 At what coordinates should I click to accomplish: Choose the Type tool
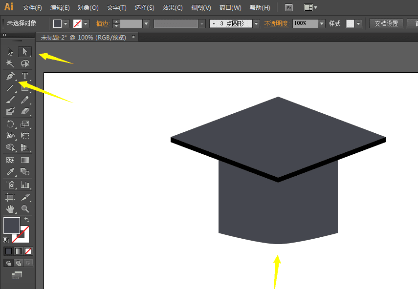click(24, 76)
